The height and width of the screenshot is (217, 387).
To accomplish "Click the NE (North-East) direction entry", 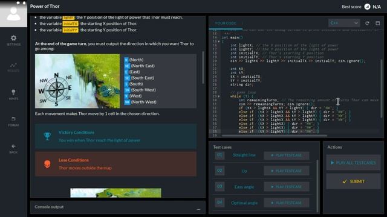I will (140, 66).
